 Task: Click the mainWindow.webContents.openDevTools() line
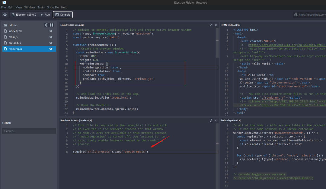pyautogui.click(x=107, y=109)
